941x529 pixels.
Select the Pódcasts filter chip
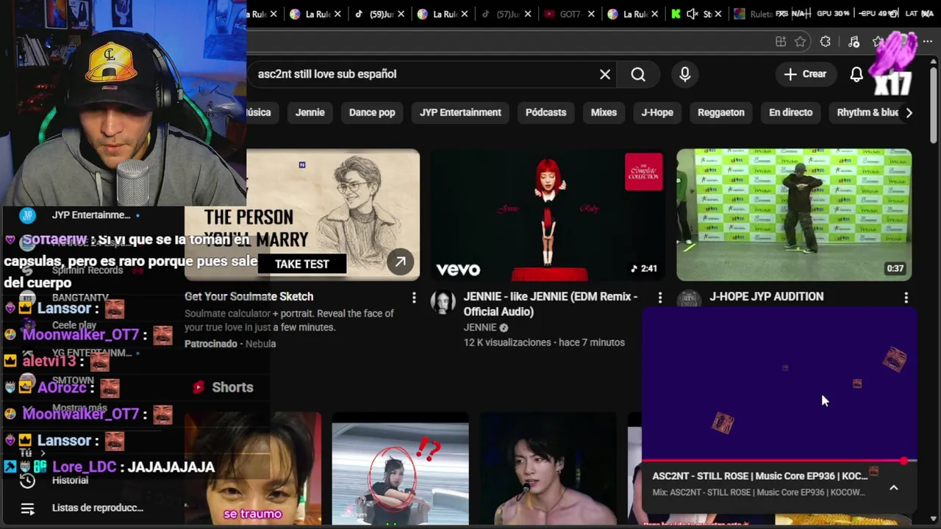pyautogui.click(x=545, y=112)
